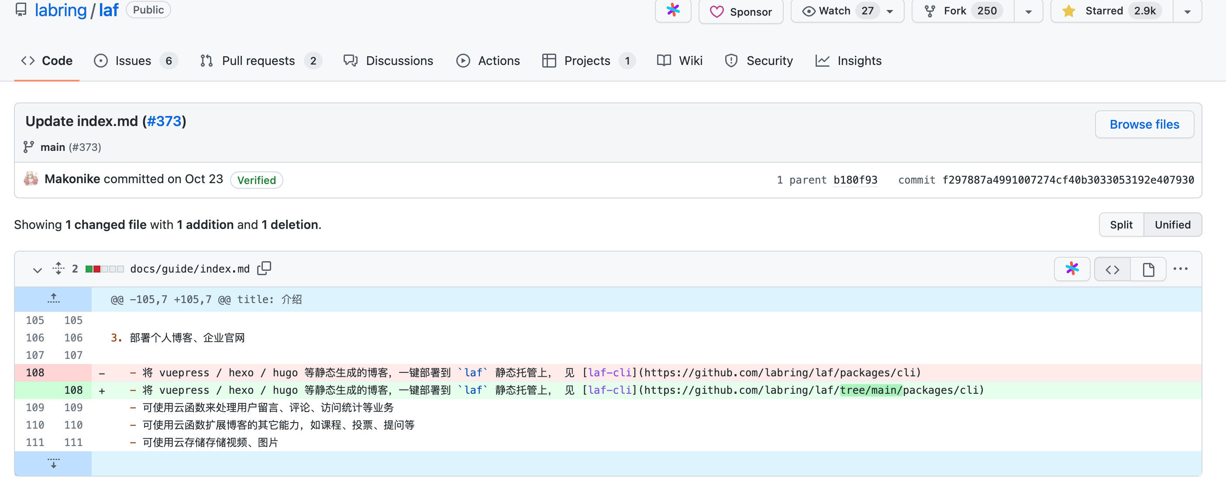Open the Fork options dropdown arrow
The image size is (1226, 491).
tap(1029, 11)
